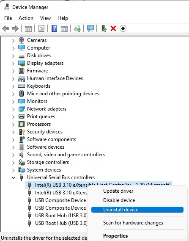
Task: Toggle the show/hide action pane icon
Action: coord(64,28)
